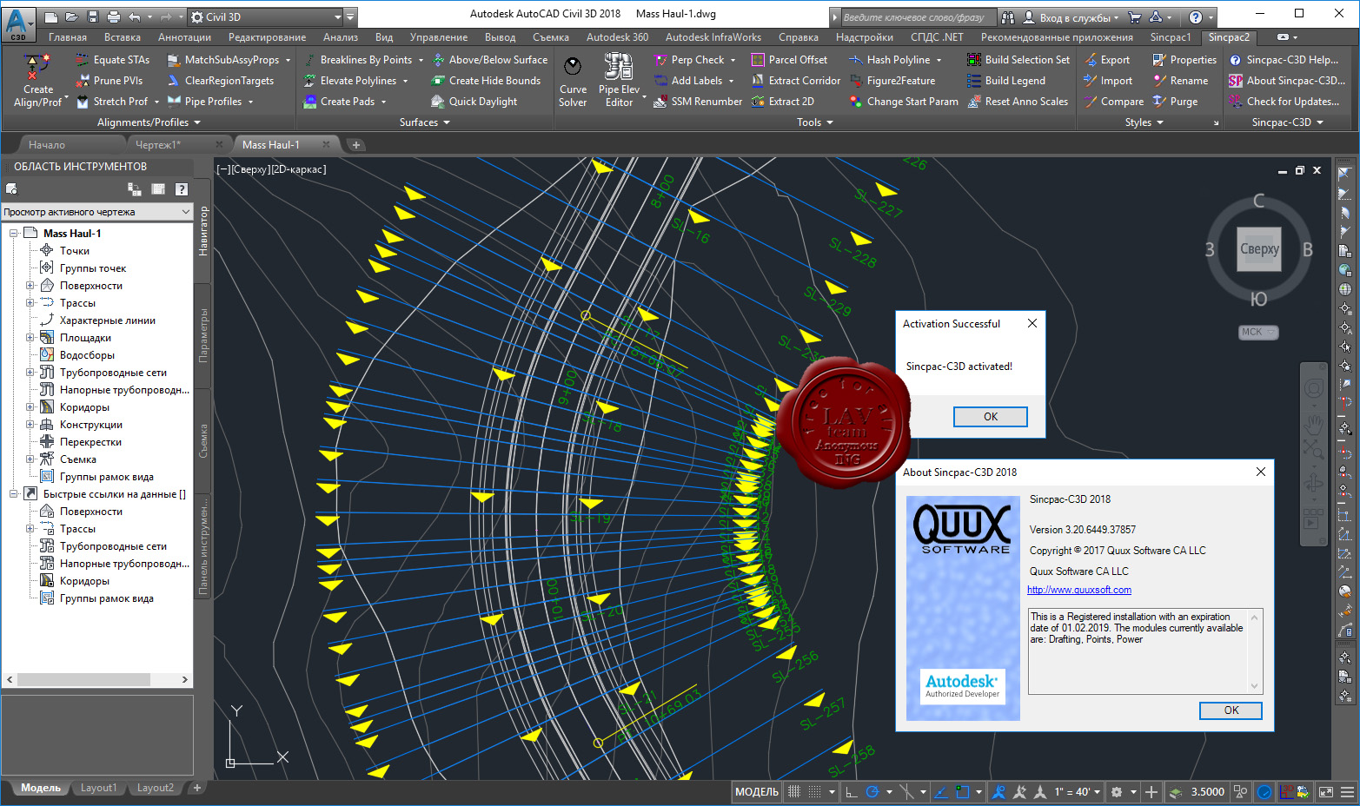The image size is (1360, 806).
Task: Click ClearRegionTargets tool
Action: (x=221, y=81)
